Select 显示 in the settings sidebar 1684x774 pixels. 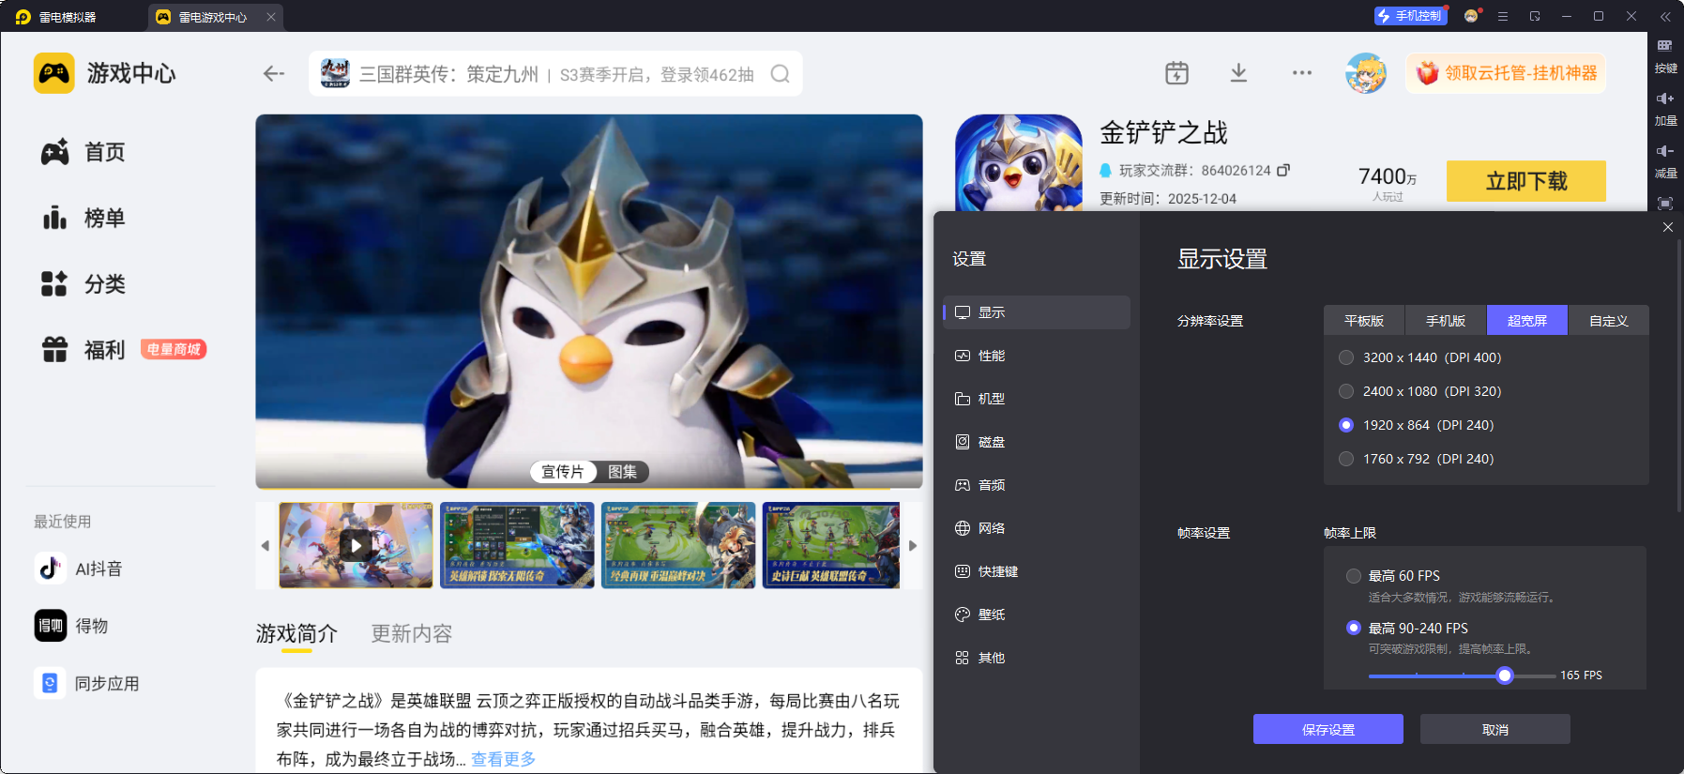pyautogui.click(x=1037, y=312)
